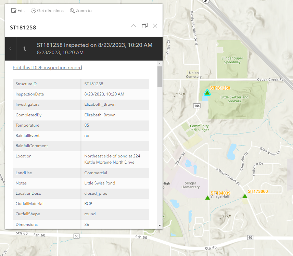293x256 pixels.
Task: Dock the popup using the dock icon
Action: pos(145,26)
